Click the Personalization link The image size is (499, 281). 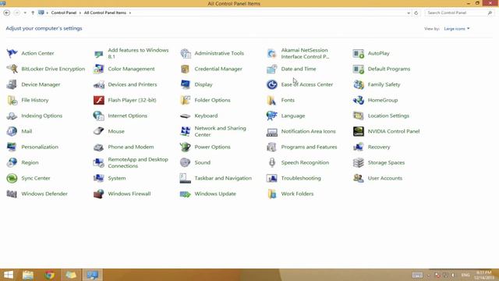(40, 147)
